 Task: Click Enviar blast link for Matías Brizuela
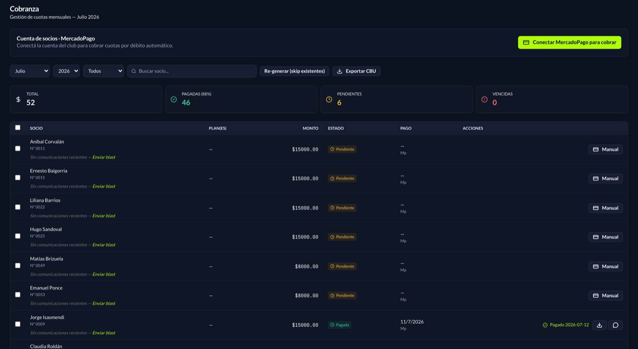104,274
